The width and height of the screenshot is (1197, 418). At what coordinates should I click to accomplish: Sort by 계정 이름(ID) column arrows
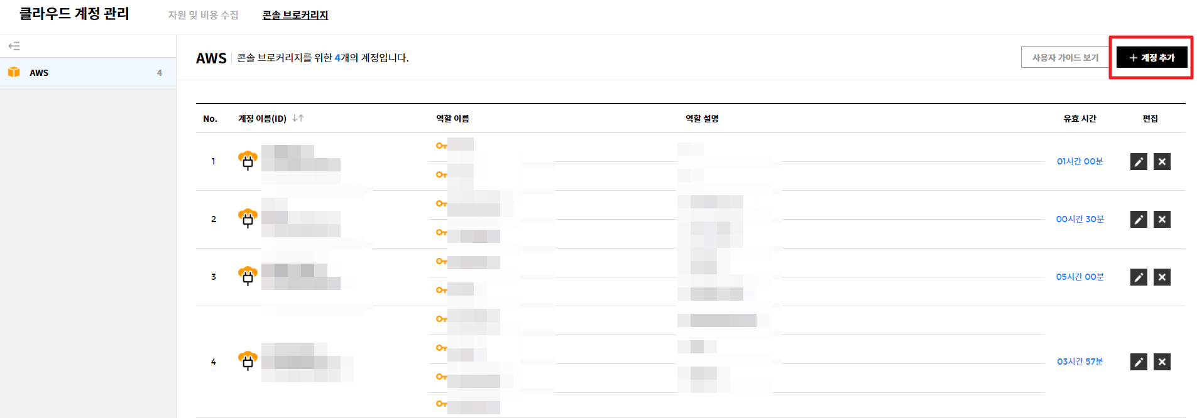point(298,118)
